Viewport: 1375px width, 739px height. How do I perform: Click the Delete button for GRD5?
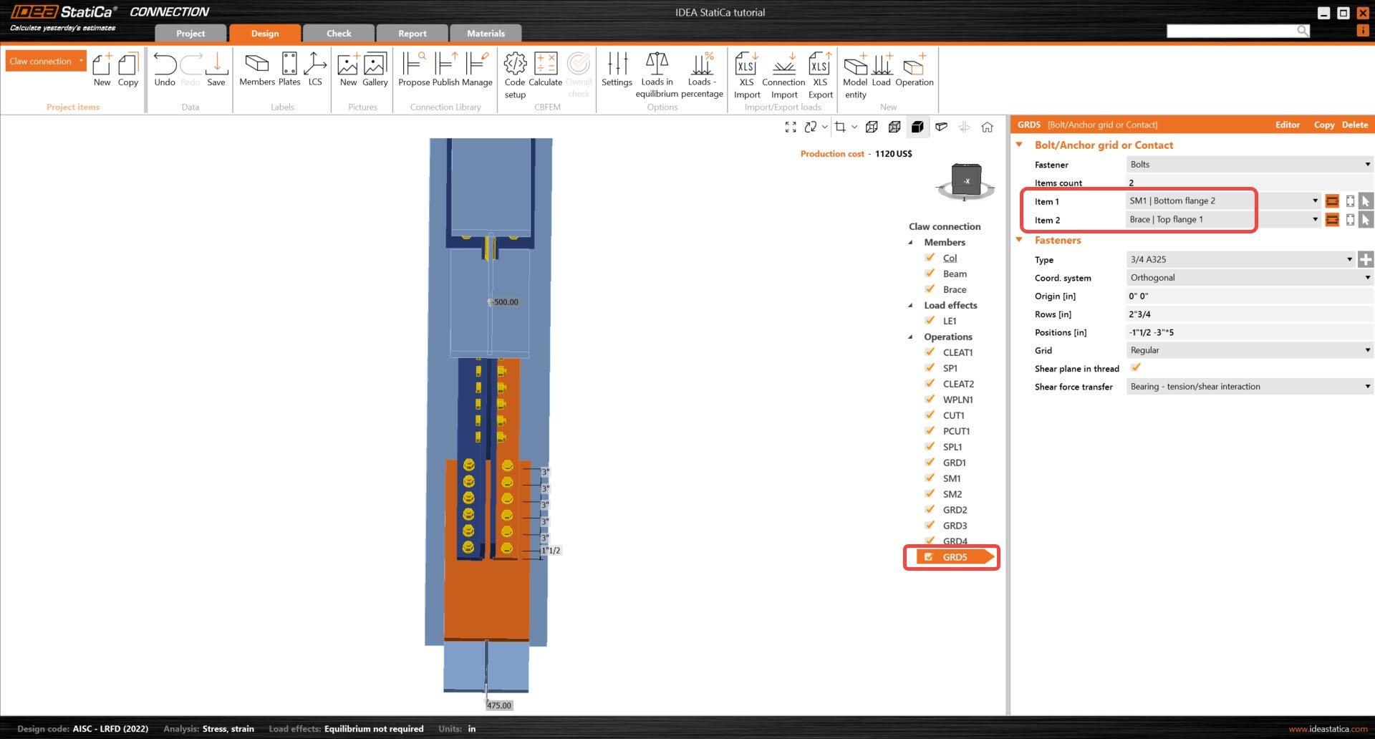pyautogui.click(x=1354, y=125)
